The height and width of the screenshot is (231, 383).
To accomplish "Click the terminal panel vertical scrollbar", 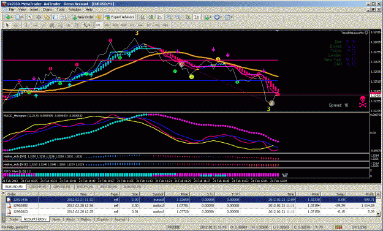I will tap(379, 203).
